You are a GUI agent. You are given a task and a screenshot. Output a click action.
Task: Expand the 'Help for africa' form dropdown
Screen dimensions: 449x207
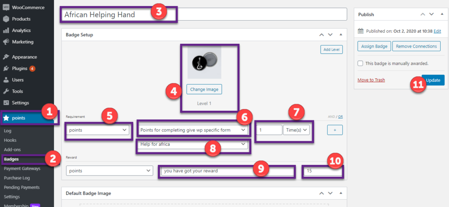tap(193, 144)
